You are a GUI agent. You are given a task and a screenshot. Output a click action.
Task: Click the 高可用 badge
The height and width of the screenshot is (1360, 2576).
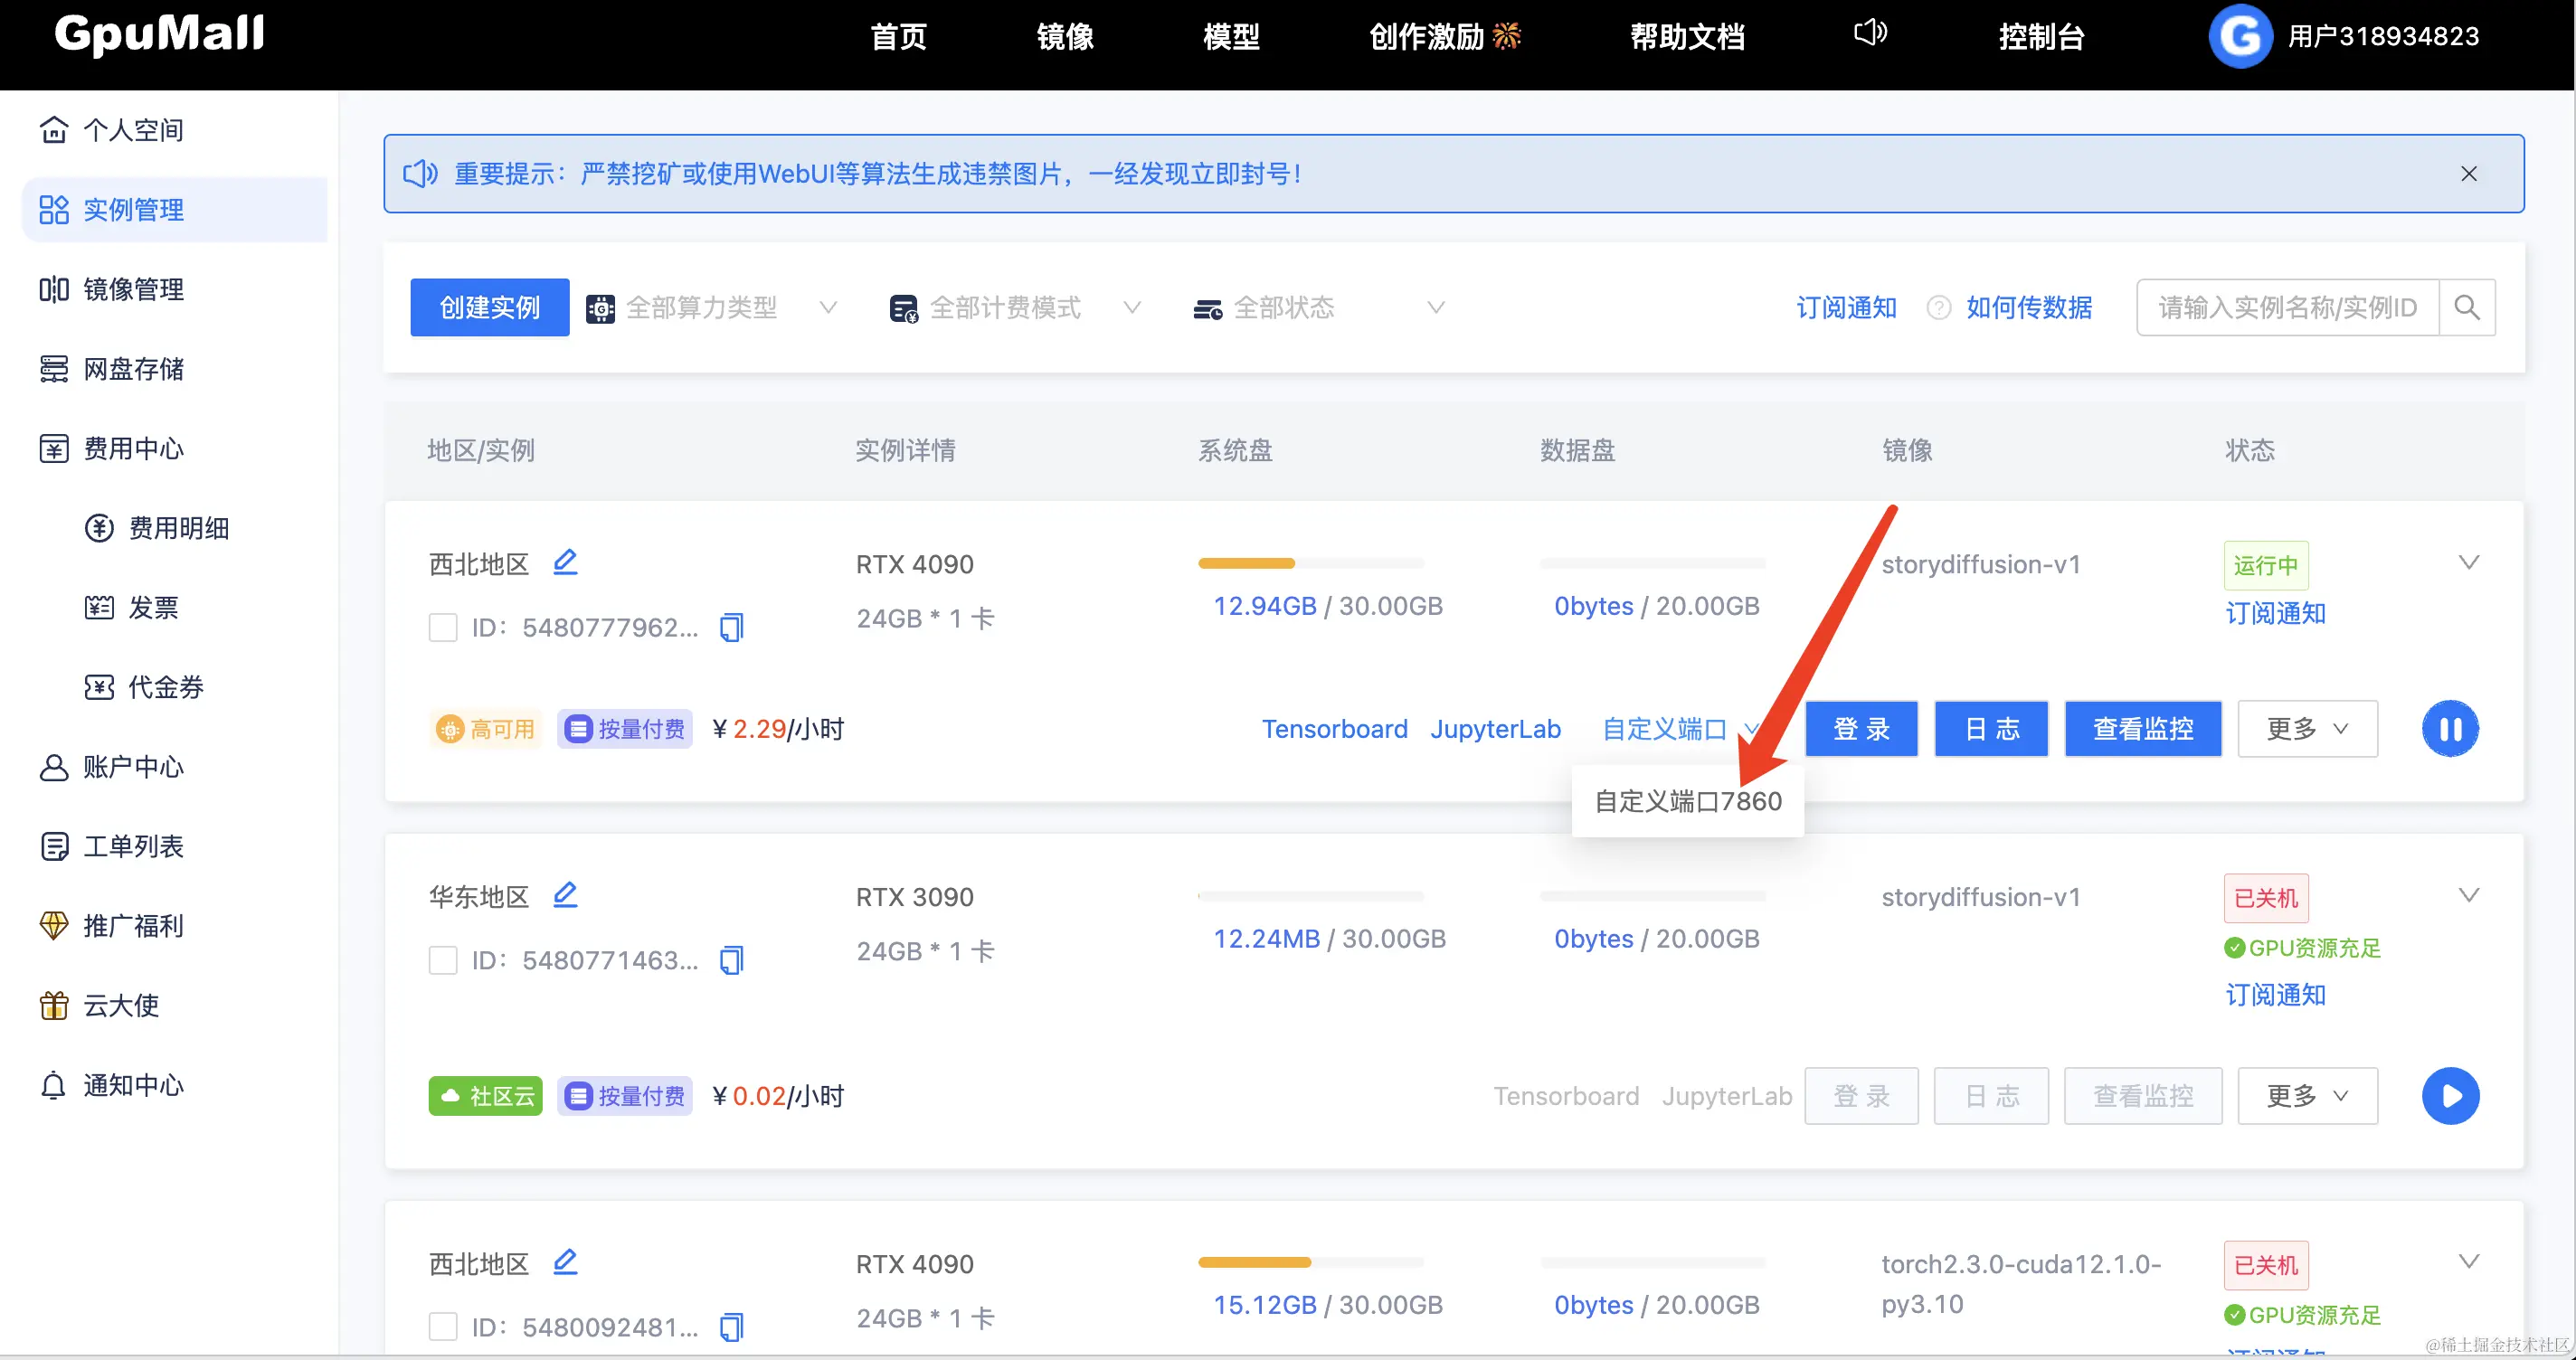(x=485, y=729)
